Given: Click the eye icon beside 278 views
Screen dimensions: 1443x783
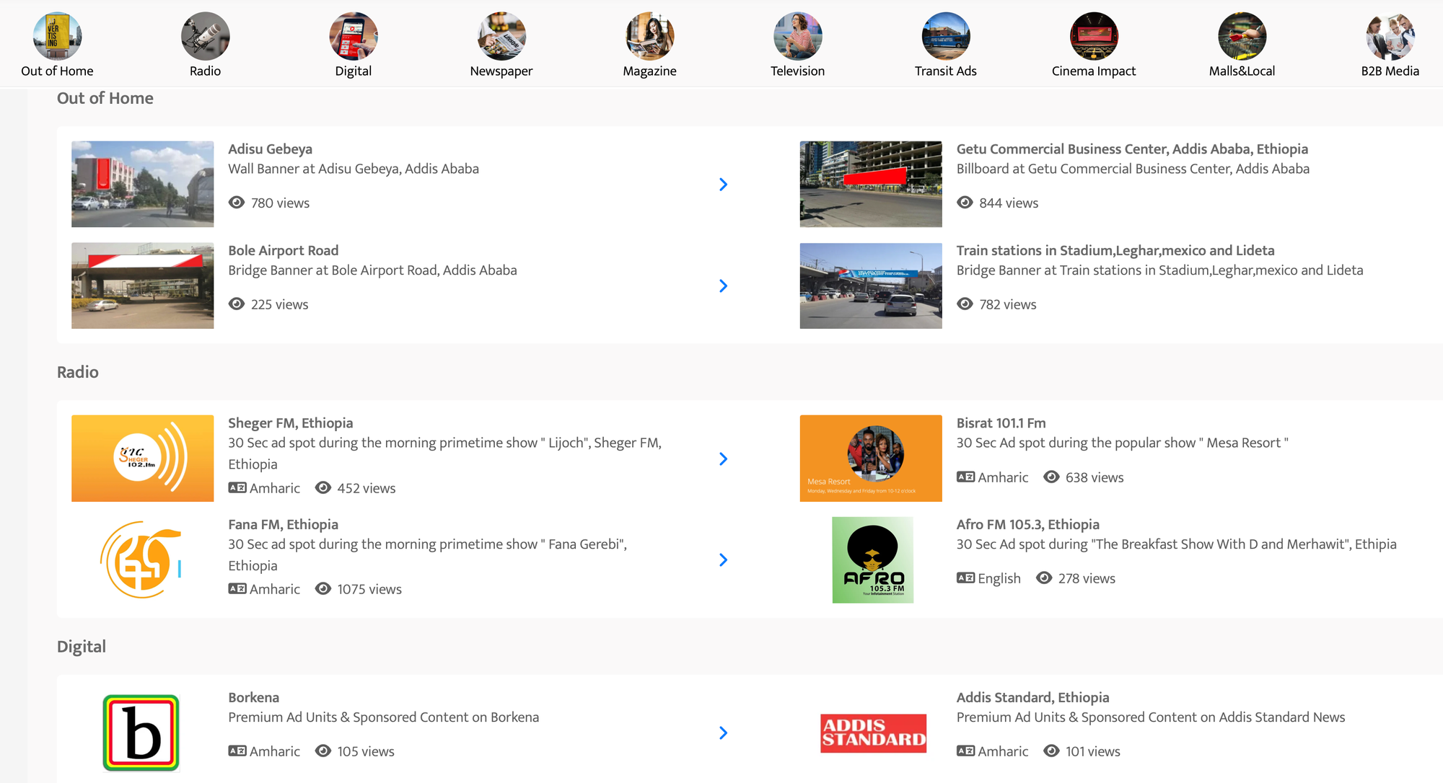Looking at the screenshot, I should [1044, 578].
